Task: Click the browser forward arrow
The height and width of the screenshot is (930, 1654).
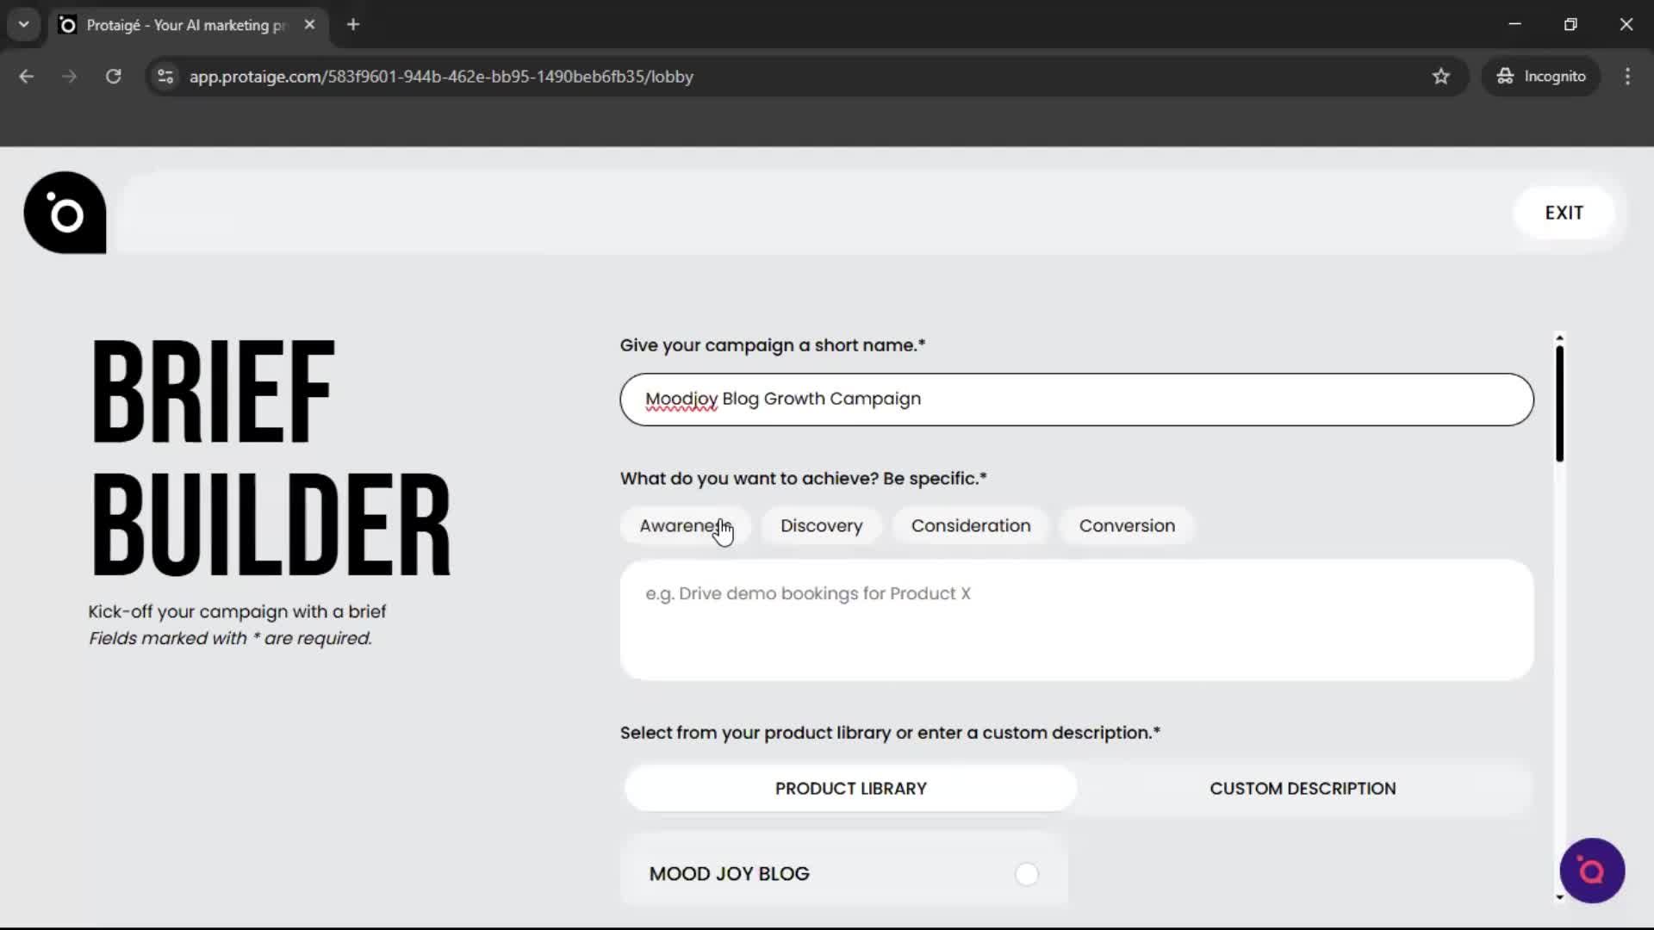Action: 68,76
